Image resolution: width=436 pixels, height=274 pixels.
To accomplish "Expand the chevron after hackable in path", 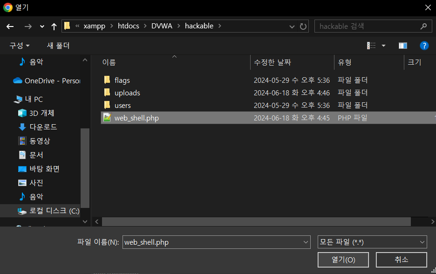I will (220, 26).
